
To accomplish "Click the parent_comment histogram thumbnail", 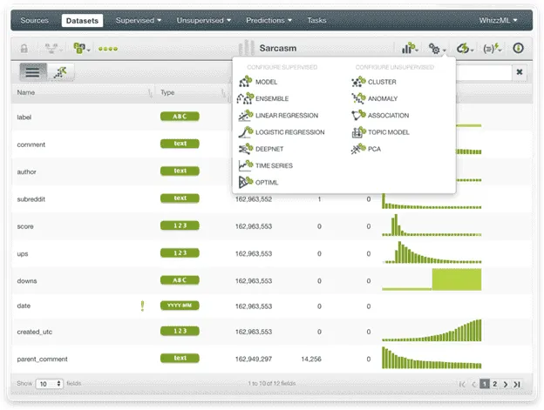I will [432, 358].
